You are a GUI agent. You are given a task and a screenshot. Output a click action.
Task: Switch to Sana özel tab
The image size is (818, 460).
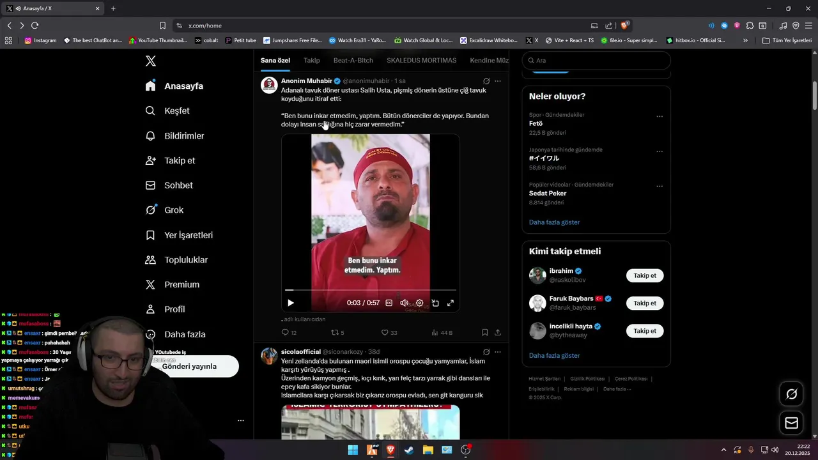275,60
